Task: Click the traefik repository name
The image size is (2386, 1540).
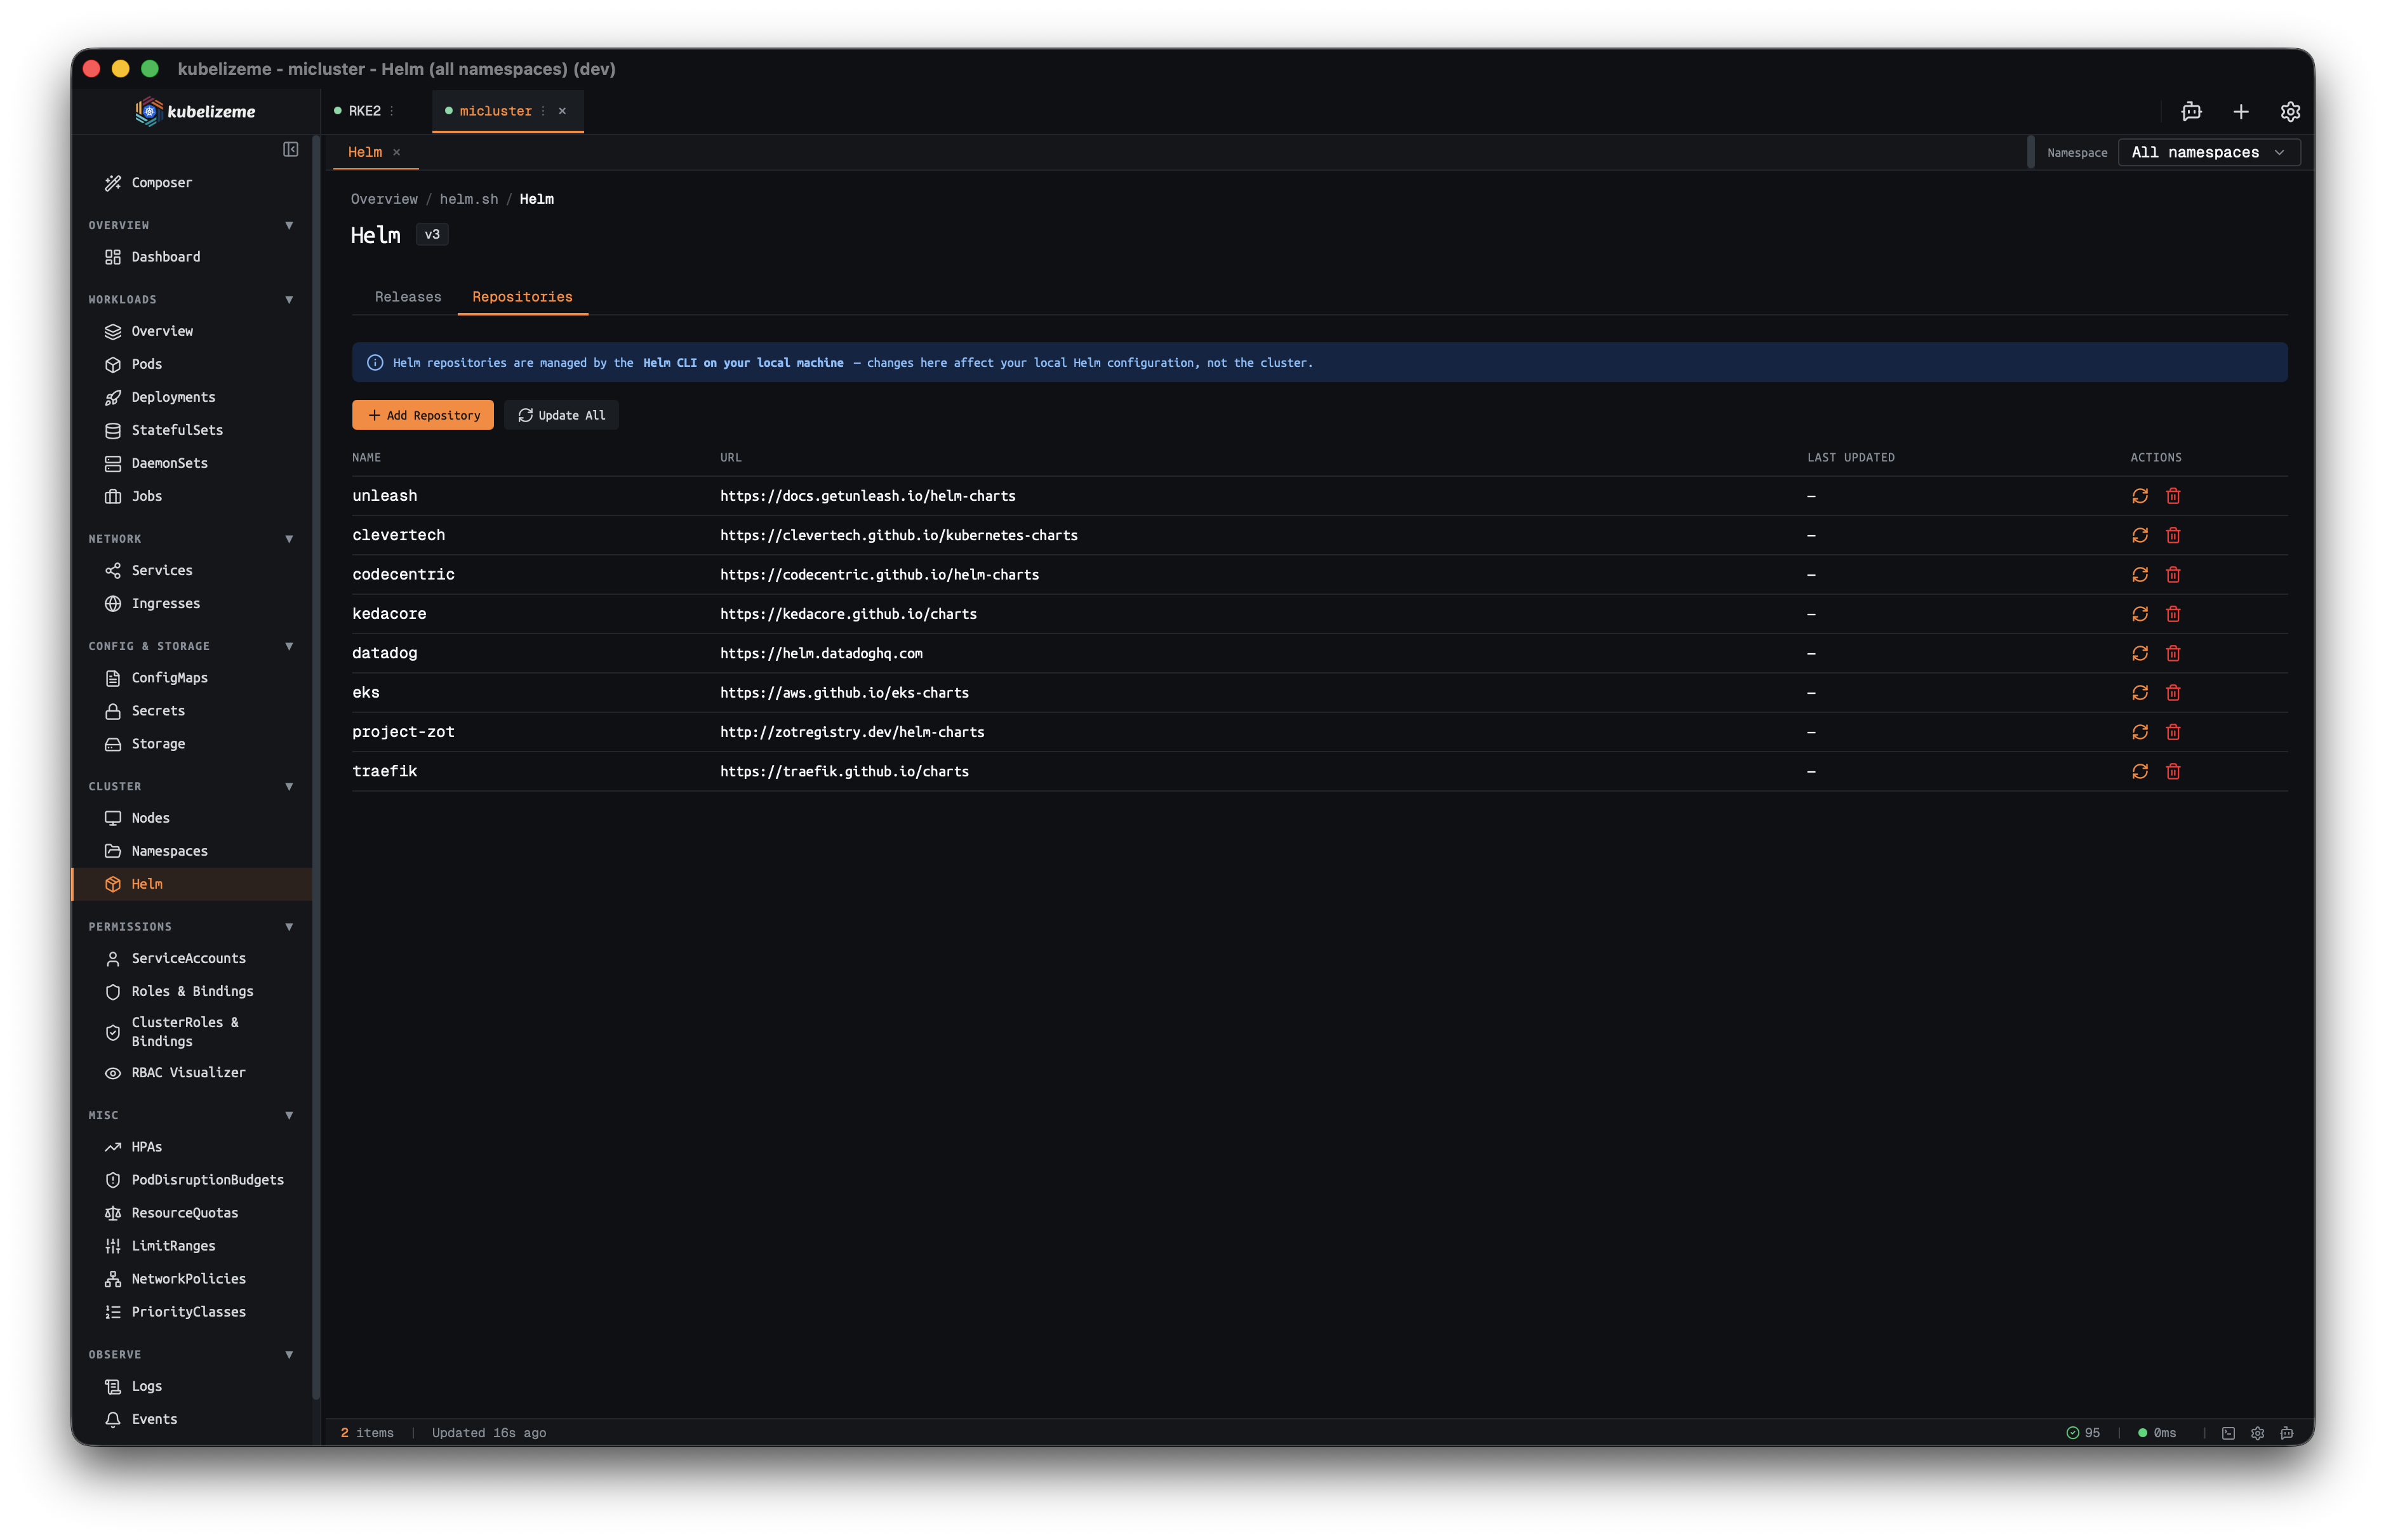Action: [x=384, y=771]
